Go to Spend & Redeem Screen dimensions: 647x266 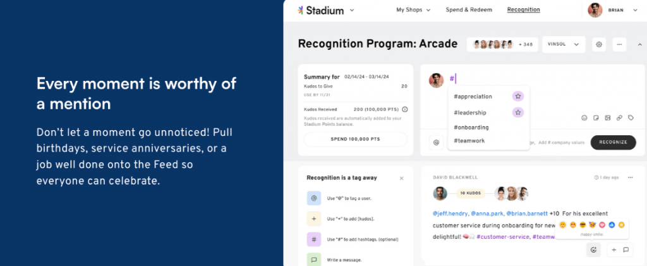coord(469,10)
